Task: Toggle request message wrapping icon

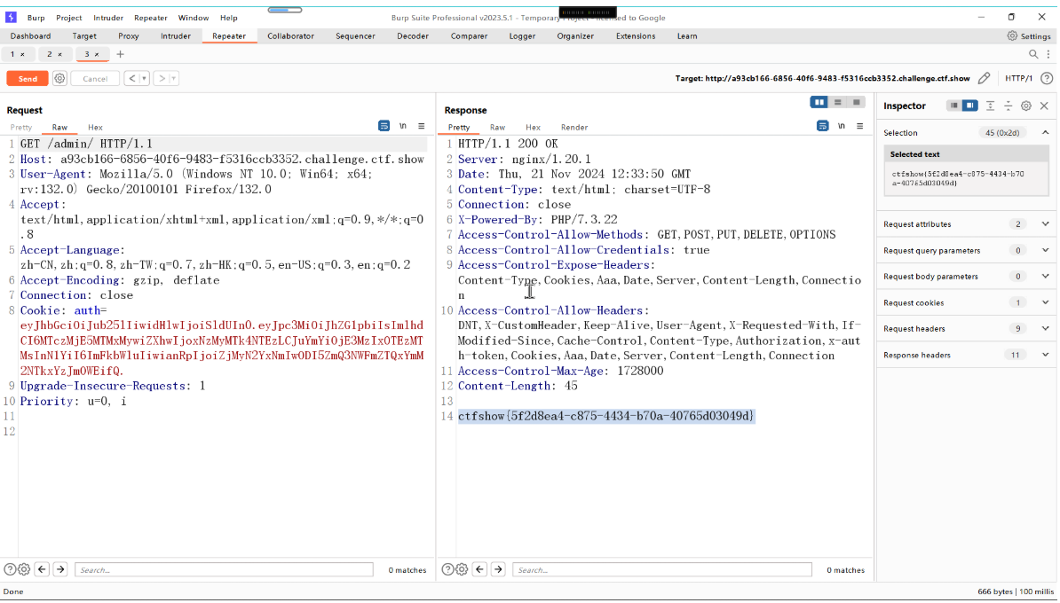Action: pyautogui.click(x=384, y=126)
